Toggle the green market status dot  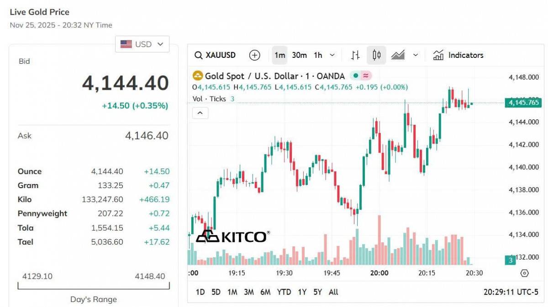point(356,76)
